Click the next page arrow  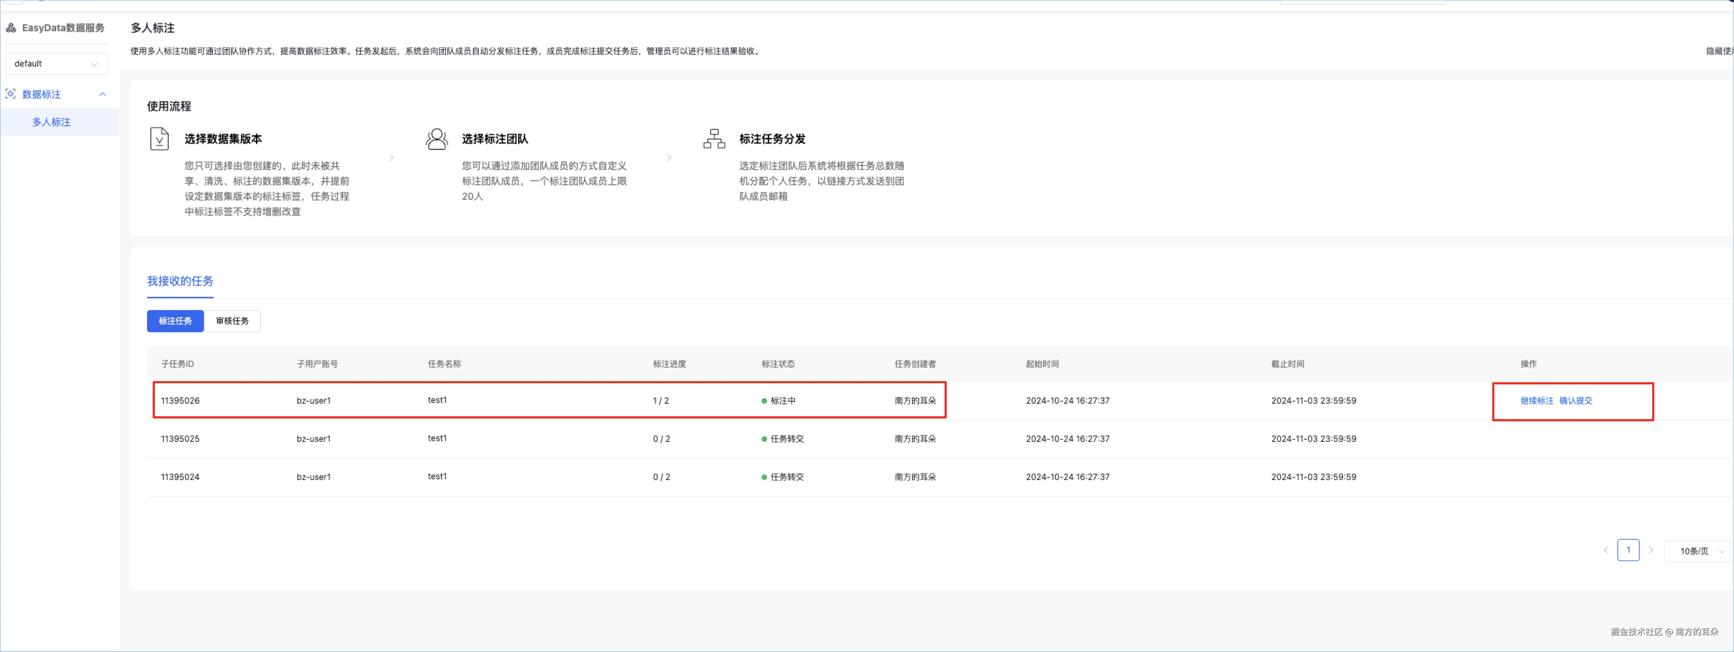(x=1650, y=550)
